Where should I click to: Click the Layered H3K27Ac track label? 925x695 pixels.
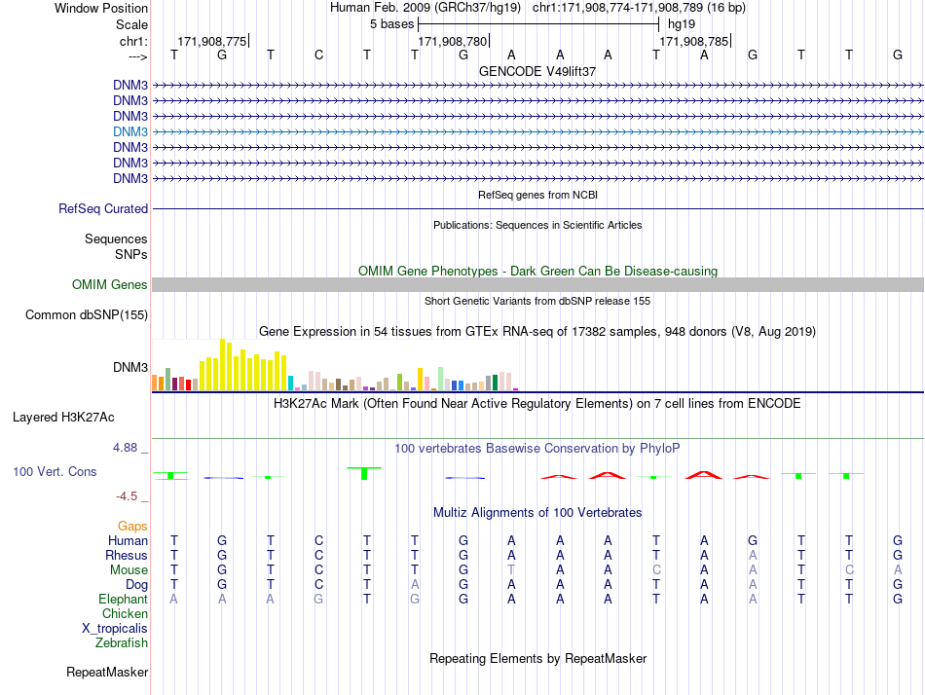(63, 418)
